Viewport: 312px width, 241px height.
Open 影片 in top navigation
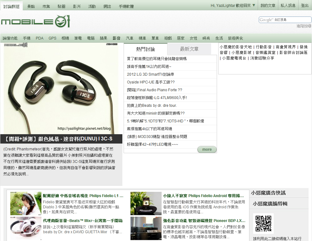(77, 7)
